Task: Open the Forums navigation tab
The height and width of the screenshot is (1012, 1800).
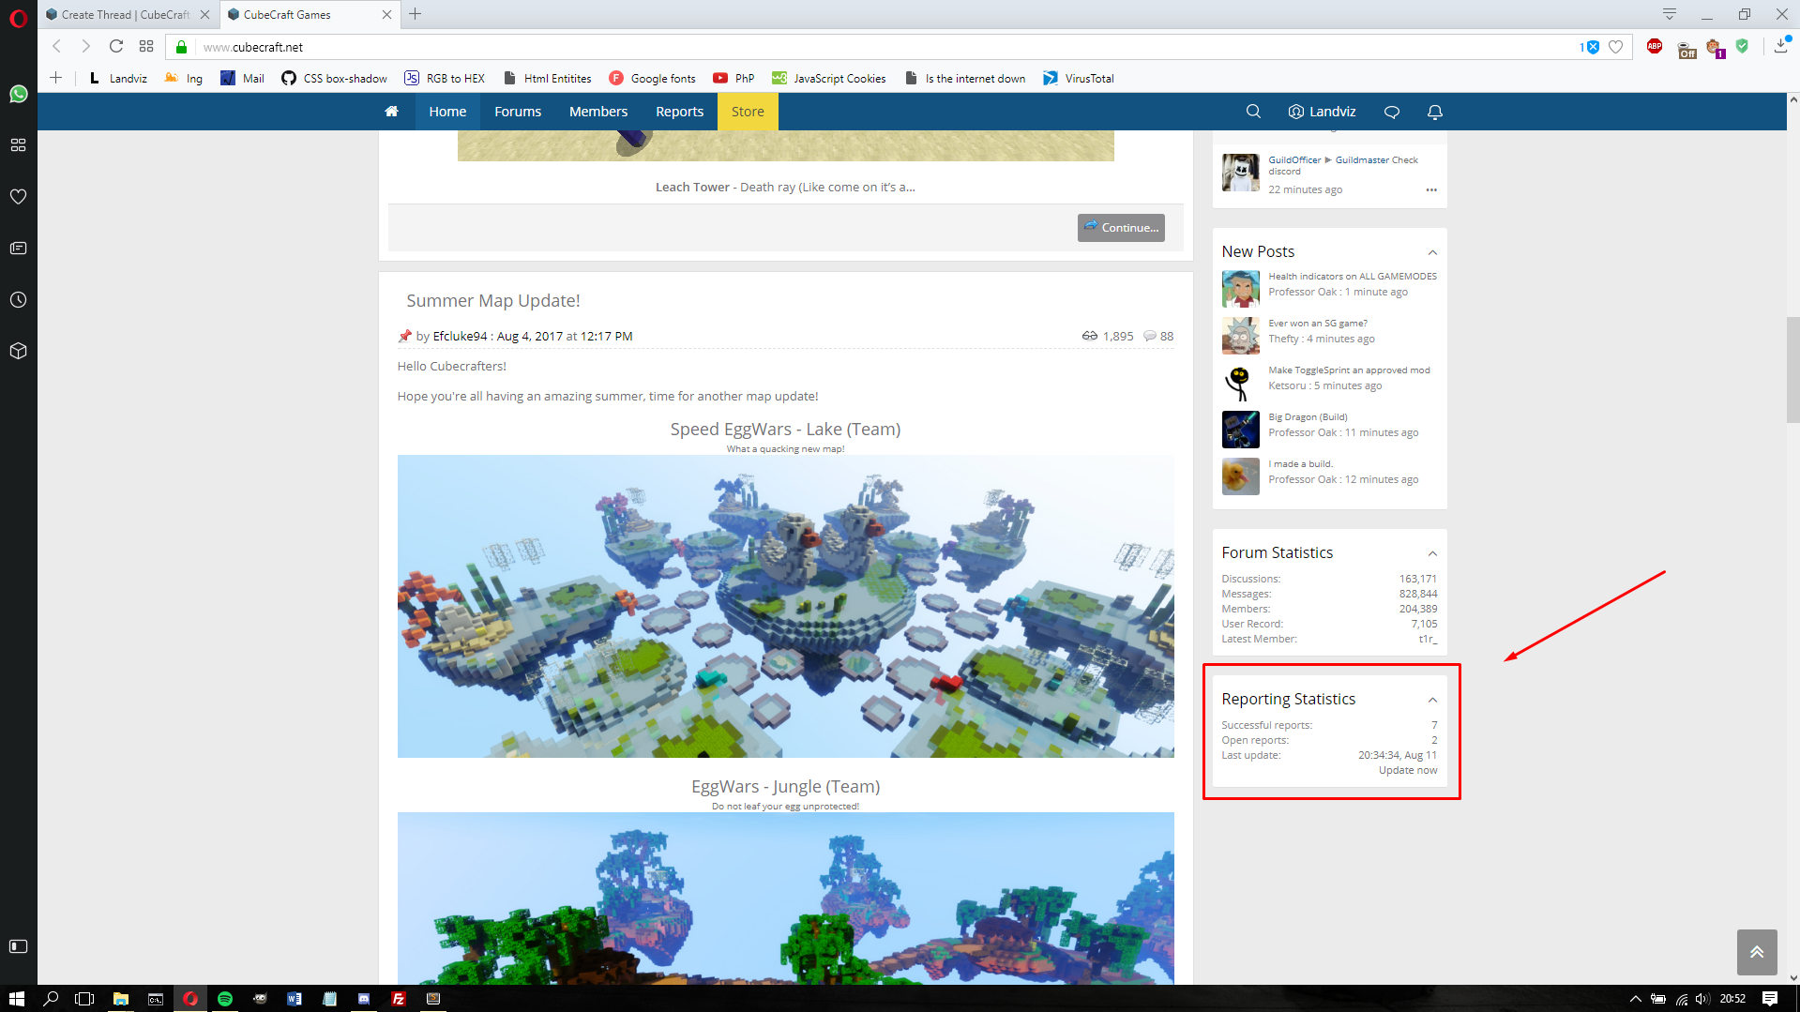Action: point(518,112)
